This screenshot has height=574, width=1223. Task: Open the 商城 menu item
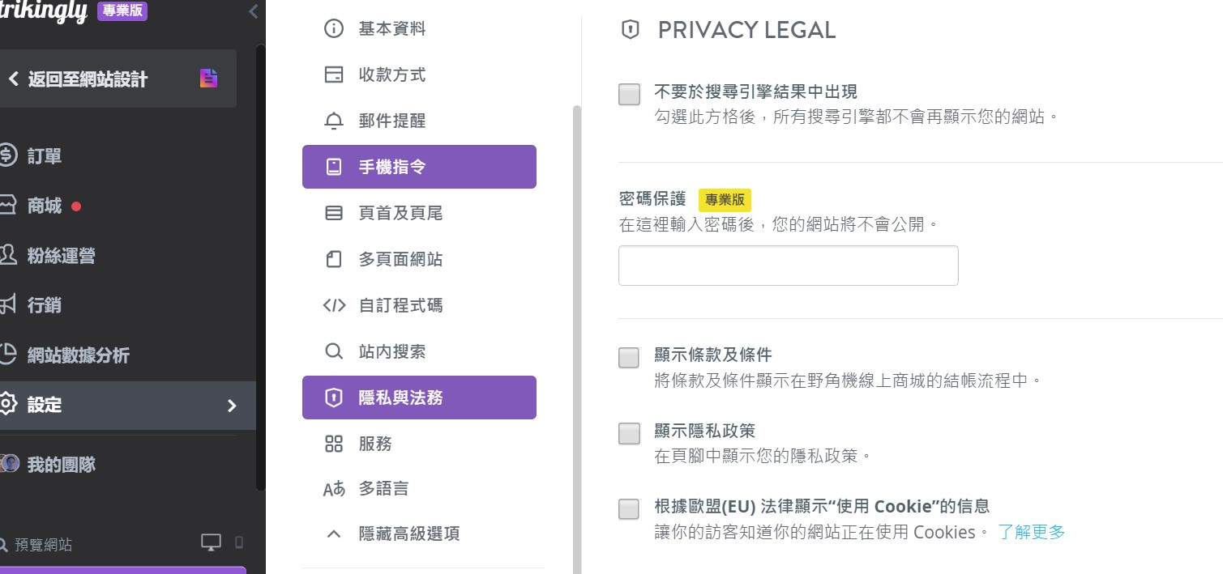[x=49, y=206]
